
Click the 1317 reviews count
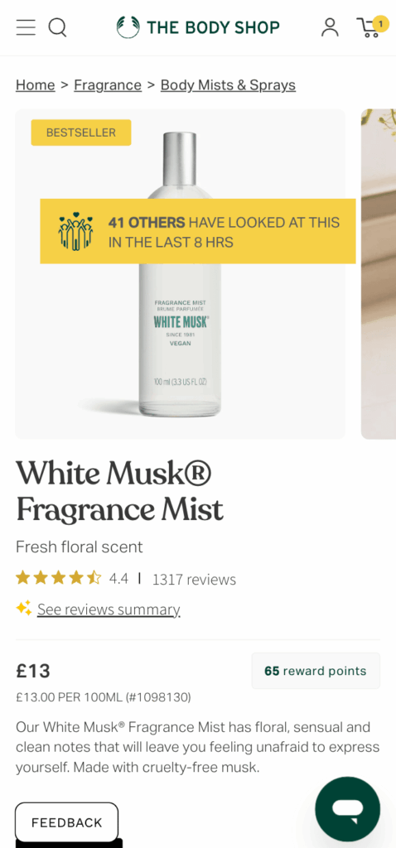[x=194, y=579]
